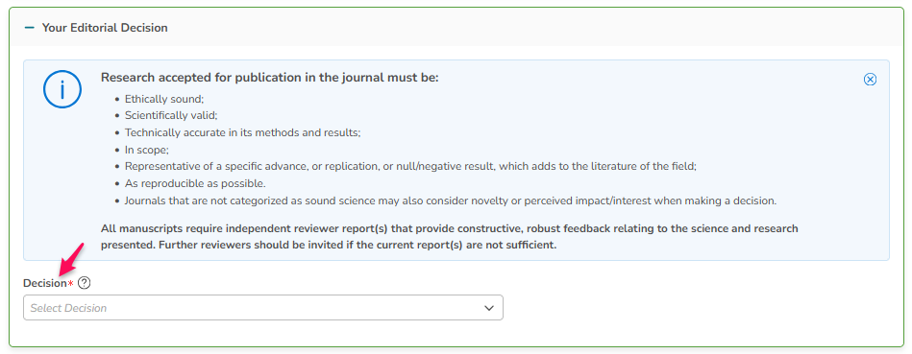Click the Your Editorial Decision header title

(105, 28)
